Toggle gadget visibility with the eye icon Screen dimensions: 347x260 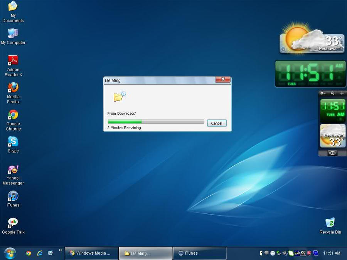332,153
